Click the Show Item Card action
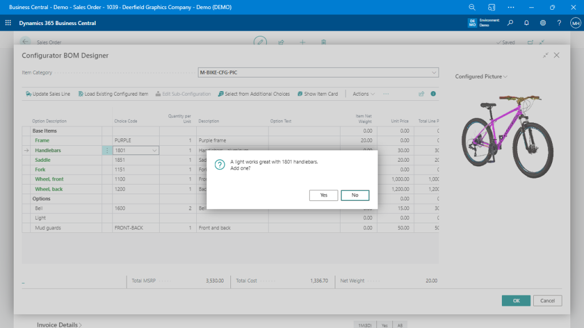The height and width of the screenshot is (328, 584). pos(318,94)
